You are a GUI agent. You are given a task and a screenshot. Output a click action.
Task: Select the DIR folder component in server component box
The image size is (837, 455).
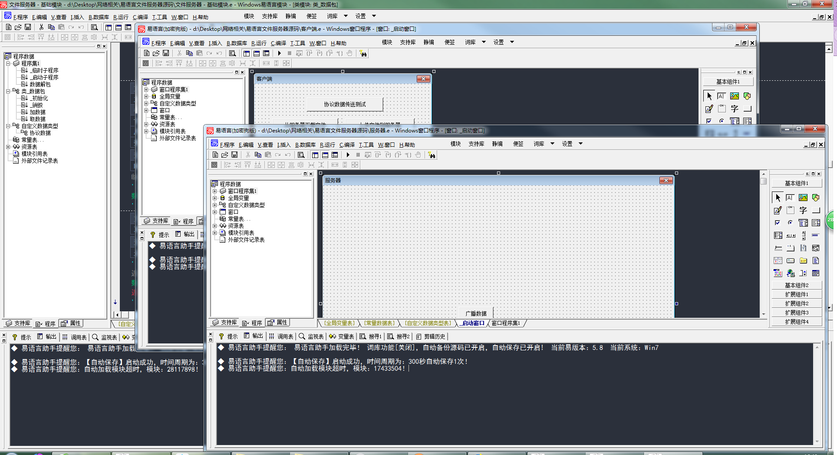[803, 260]
